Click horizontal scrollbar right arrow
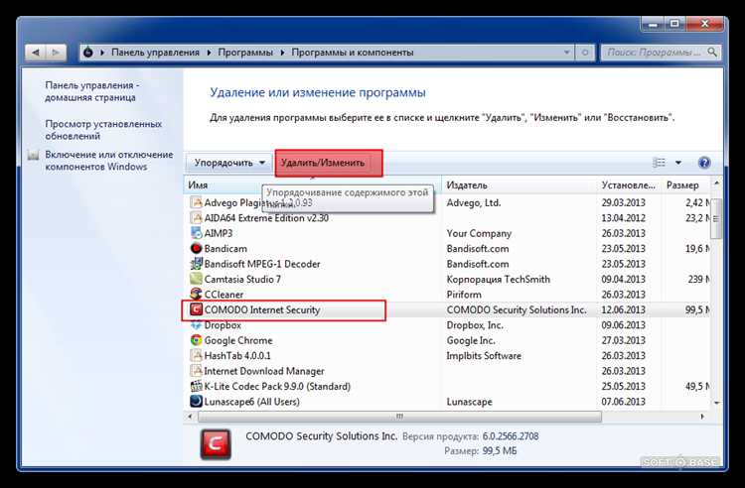 [702, 417]
